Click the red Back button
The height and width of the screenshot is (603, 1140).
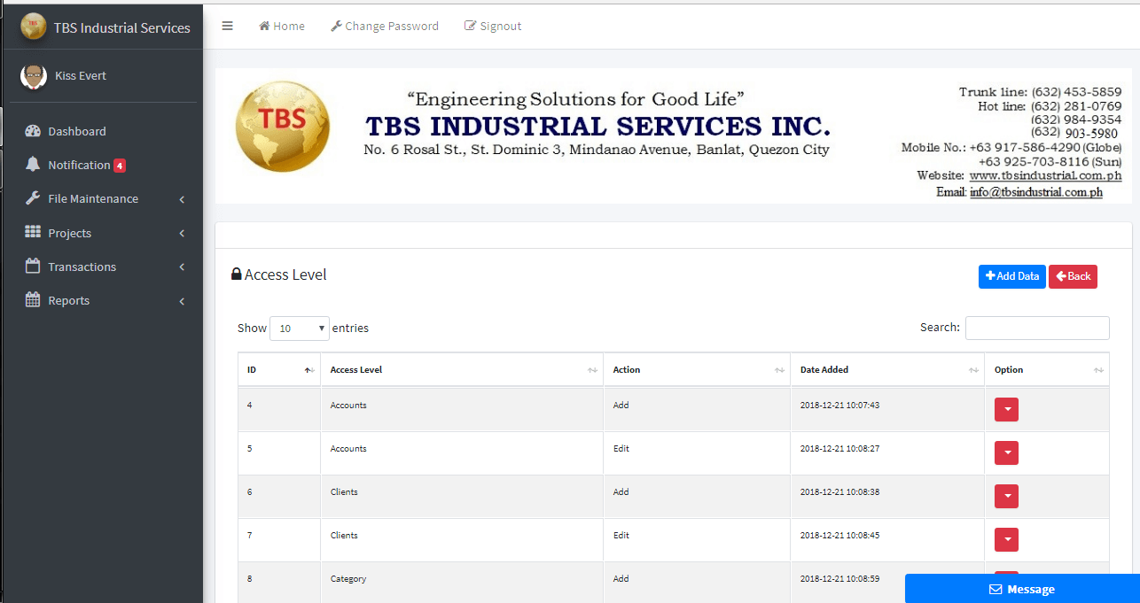point(1073,276)
